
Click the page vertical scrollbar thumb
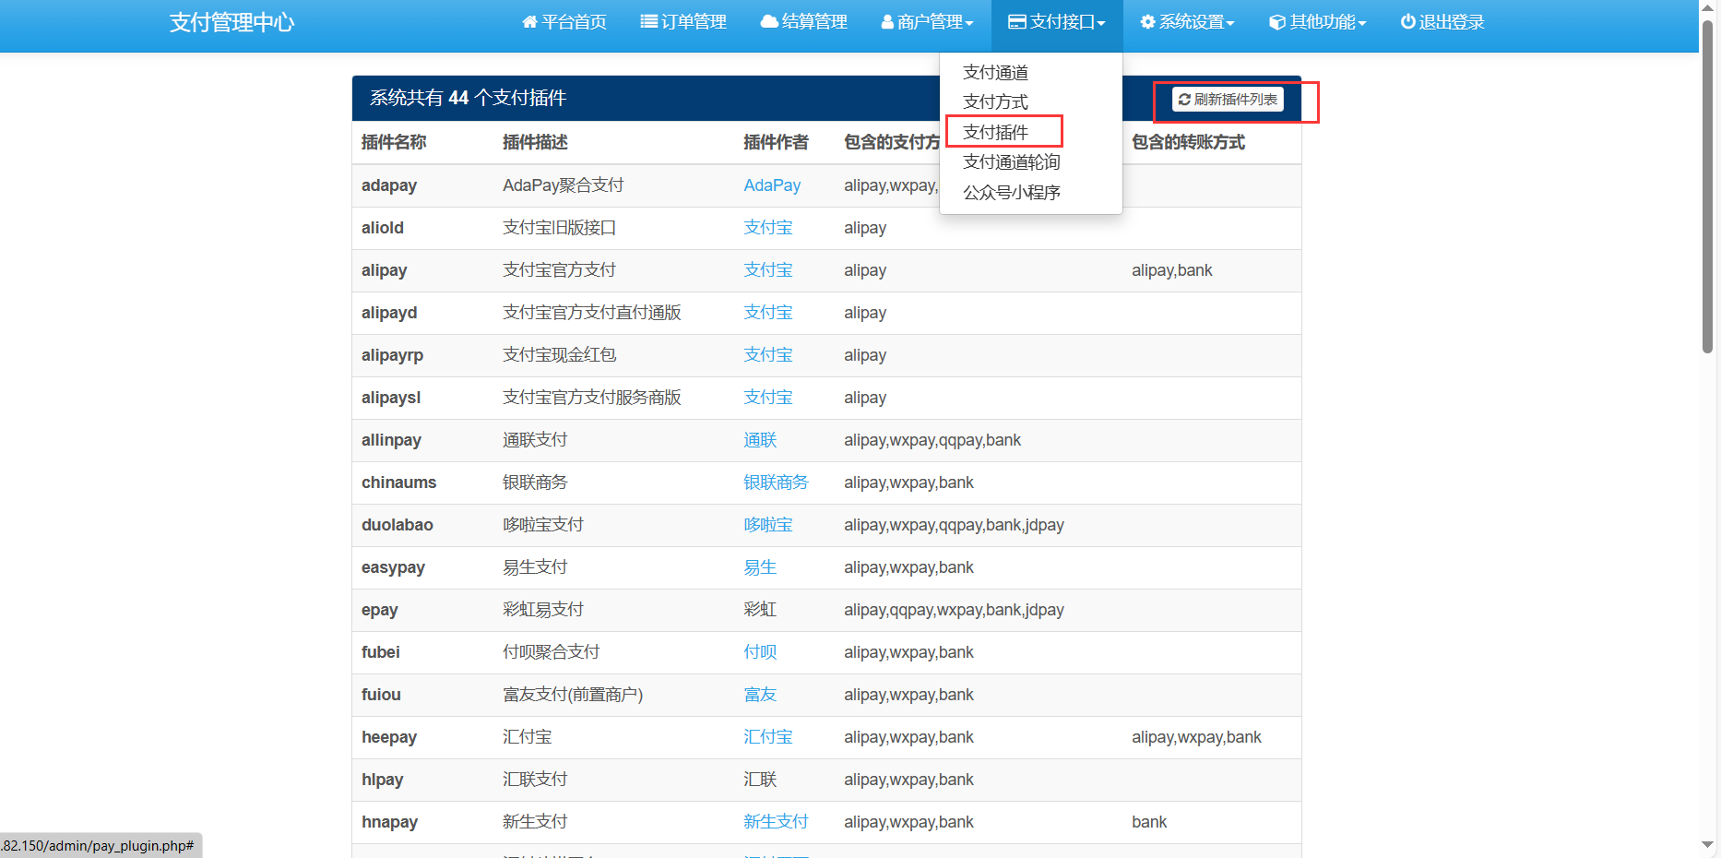click(1707, 186)
